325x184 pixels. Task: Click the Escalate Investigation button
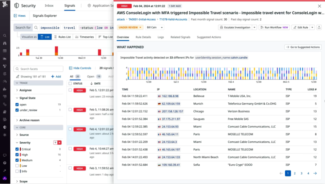point(235,27)
